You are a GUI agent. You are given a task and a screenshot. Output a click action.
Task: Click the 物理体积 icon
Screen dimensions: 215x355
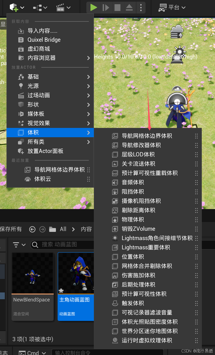(115, 220)
